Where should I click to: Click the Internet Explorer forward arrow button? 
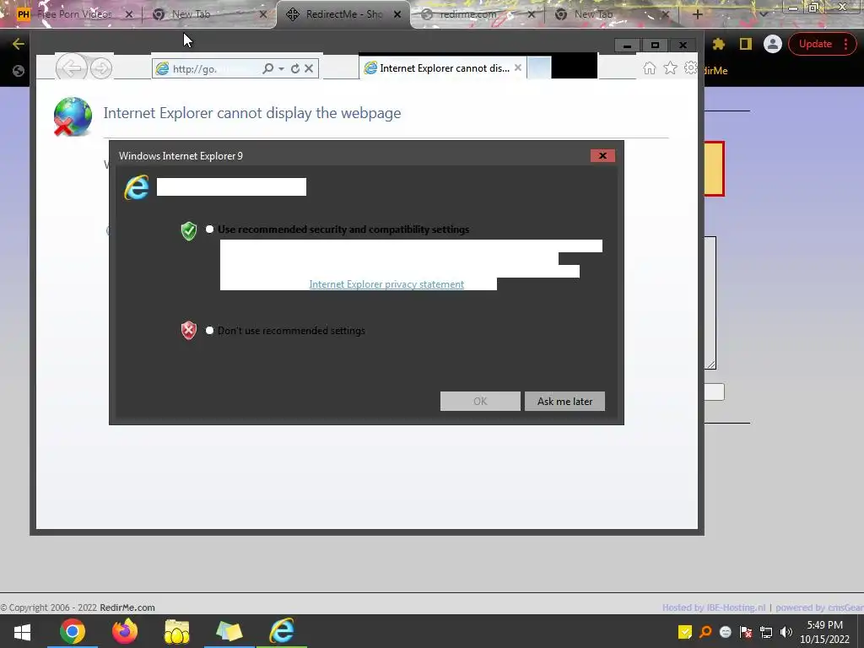pyautogui.click(x=101, y=68)
